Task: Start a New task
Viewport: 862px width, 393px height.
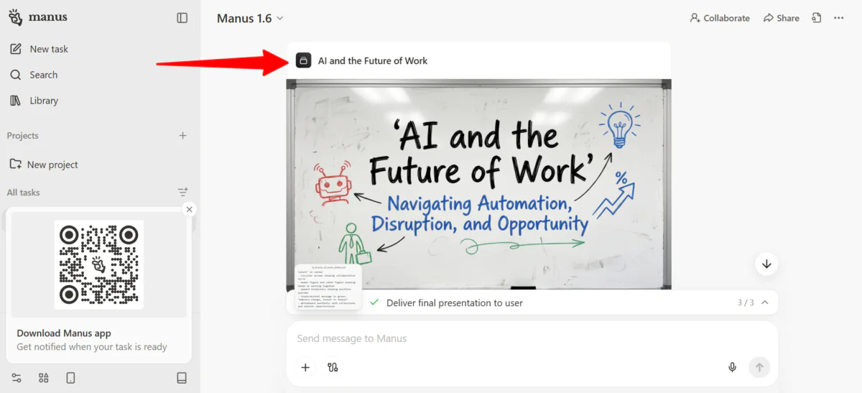Action: pos(49,49)
